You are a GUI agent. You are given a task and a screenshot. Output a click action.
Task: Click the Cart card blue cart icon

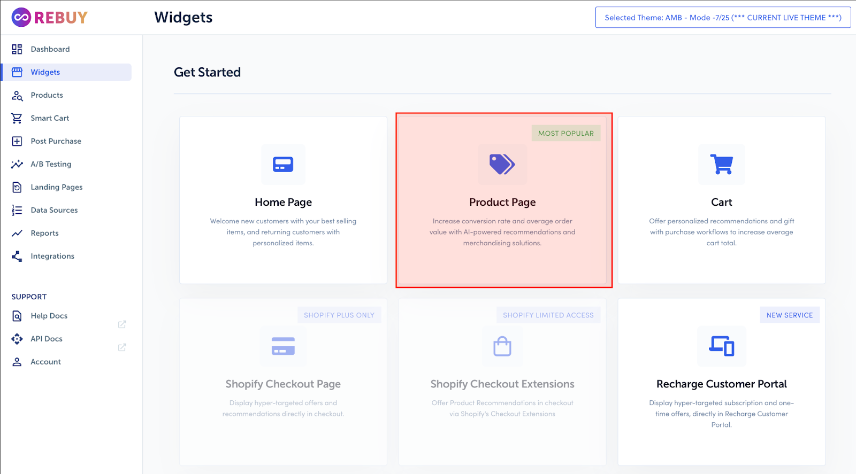(722, 164)
